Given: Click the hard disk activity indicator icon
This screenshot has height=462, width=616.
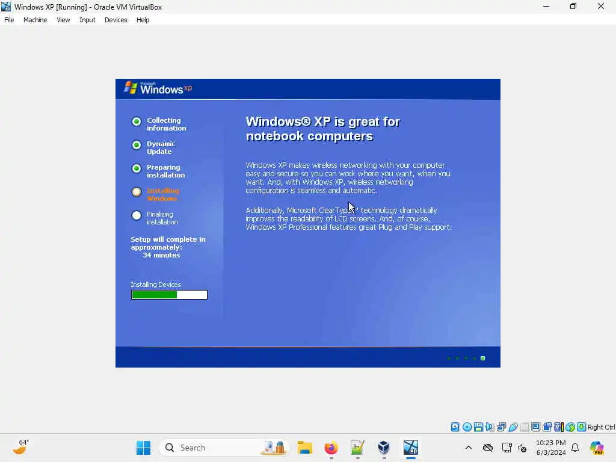Looking at the screenshot, I should tap(455, 427).
